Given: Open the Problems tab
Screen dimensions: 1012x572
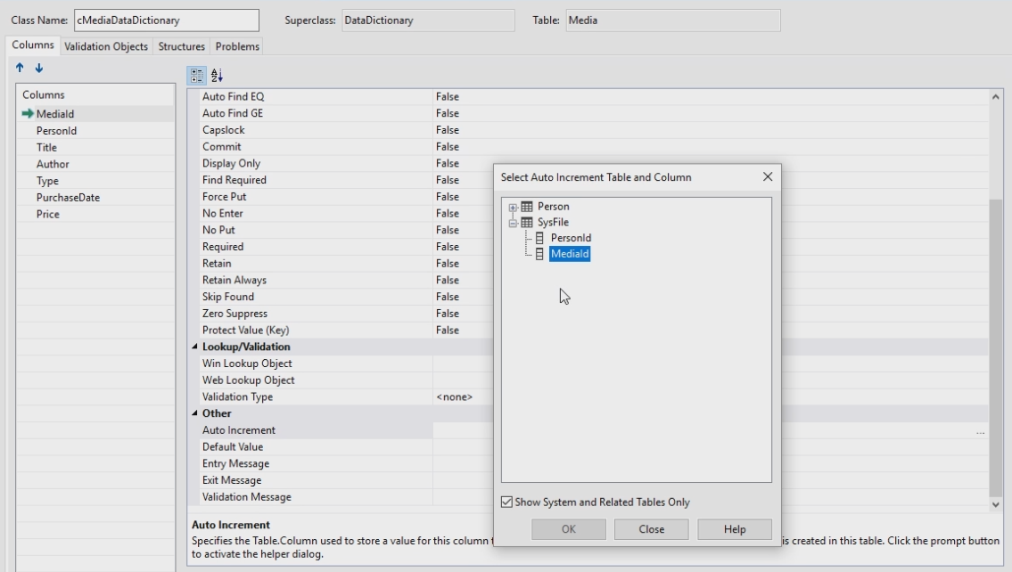Looking at the screenshot, I should pyautogui.click(x=237, y=46).
